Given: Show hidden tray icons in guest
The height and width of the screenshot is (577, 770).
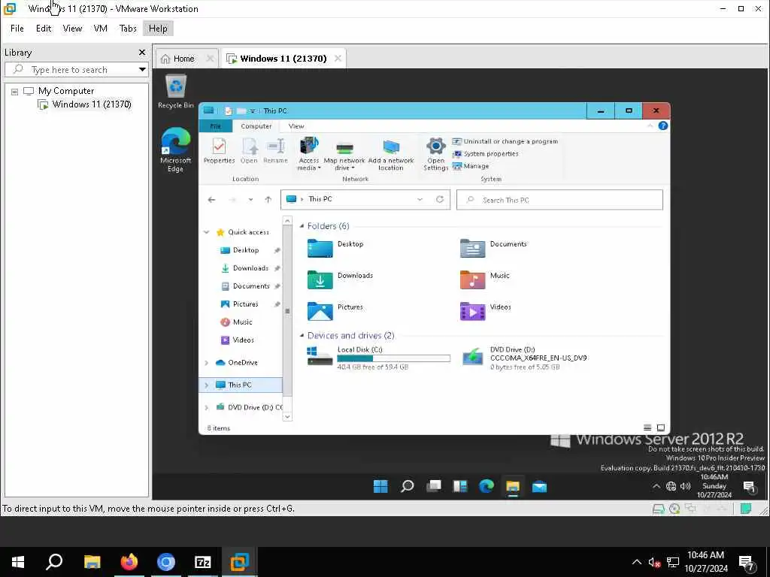Looking at the screenshot, I should pyautogui.click(x=656, y=486).
